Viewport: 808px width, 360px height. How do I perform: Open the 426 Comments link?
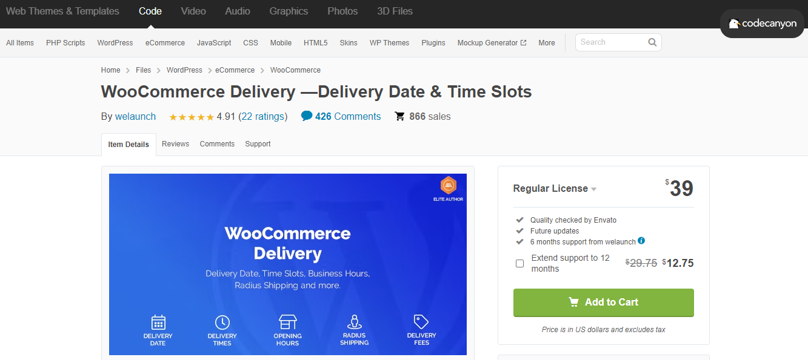coord(348,117)
